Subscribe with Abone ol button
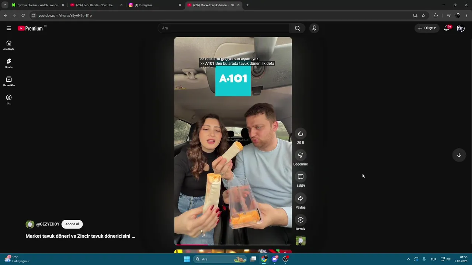The height and width of the screenshot is (265, 472). (x=72, y=224)
